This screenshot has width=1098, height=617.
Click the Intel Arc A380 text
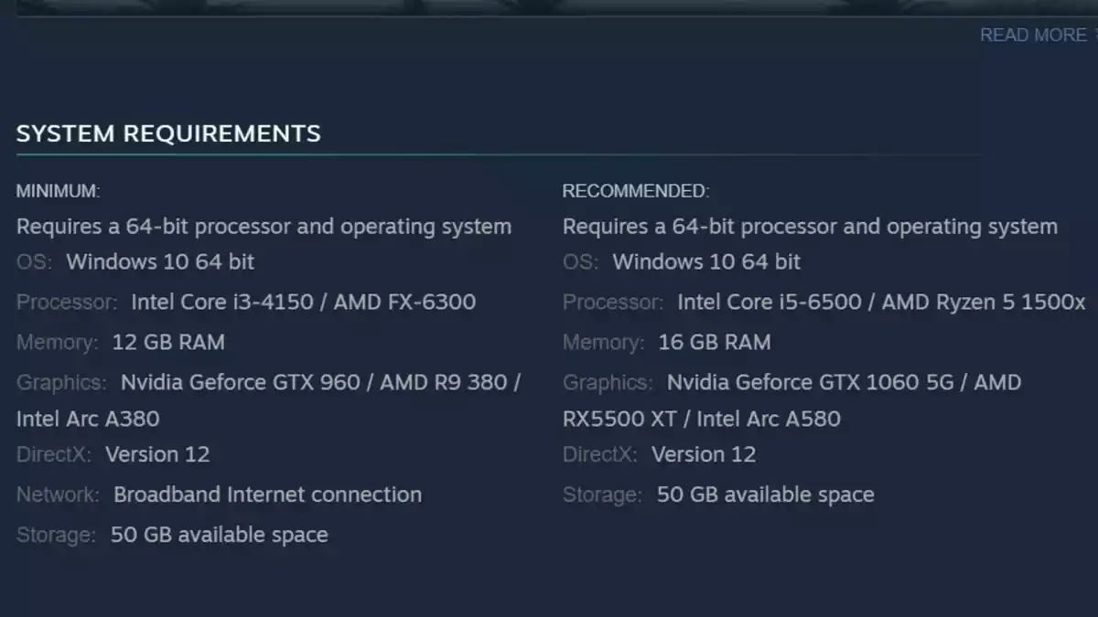88,419
